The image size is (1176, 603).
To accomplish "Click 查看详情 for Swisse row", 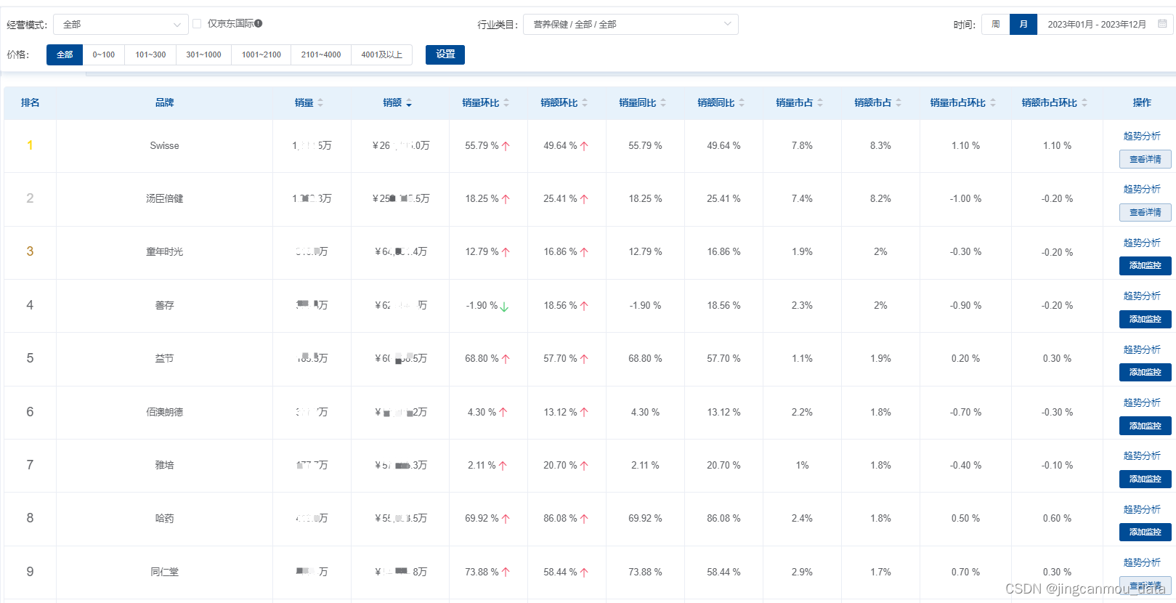I will point(1145,159).
